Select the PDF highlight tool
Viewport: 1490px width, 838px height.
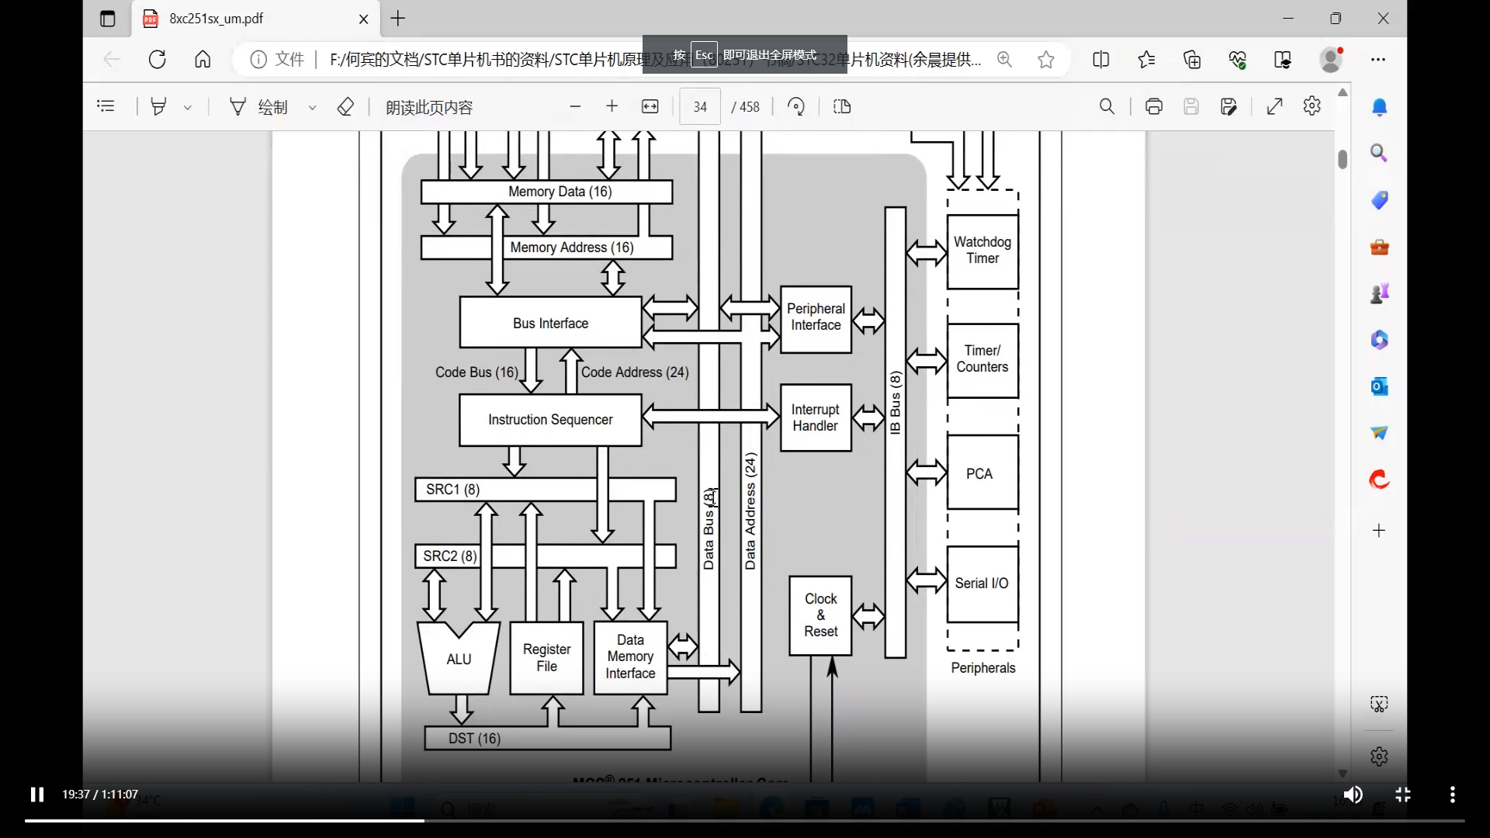[x=158, y=106]
